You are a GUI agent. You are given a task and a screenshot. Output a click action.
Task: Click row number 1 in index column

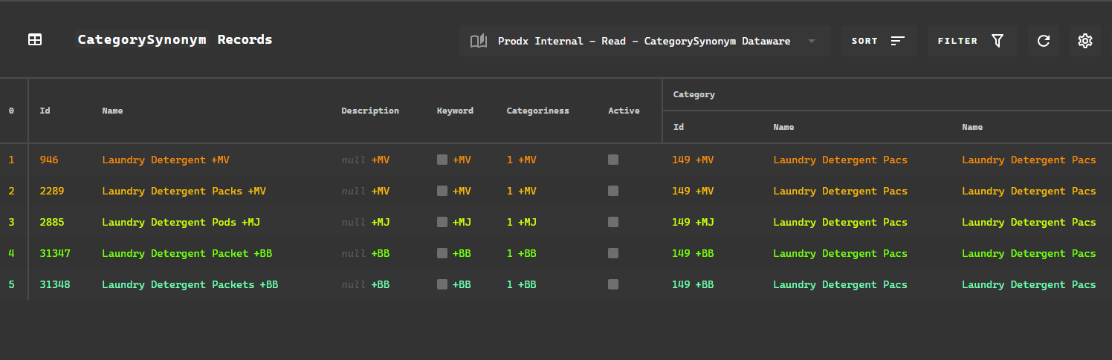(x=11, y=160)
